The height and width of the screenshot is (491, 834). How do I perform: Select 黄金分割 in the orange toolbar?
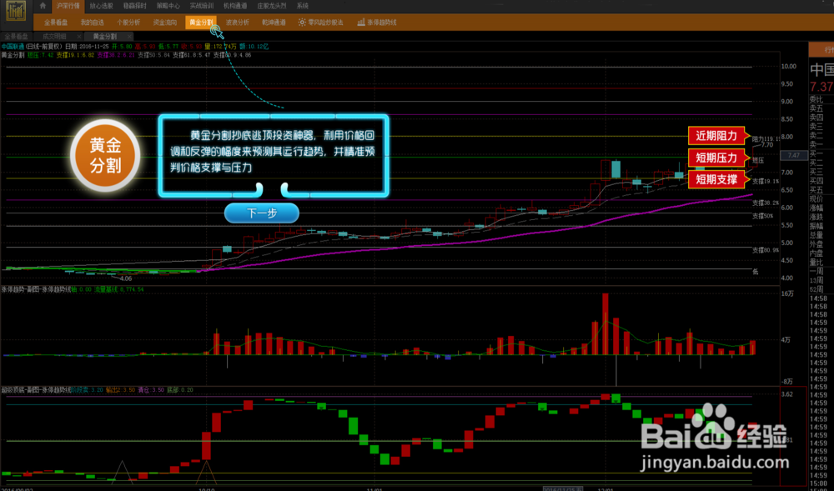pos(200,23)
